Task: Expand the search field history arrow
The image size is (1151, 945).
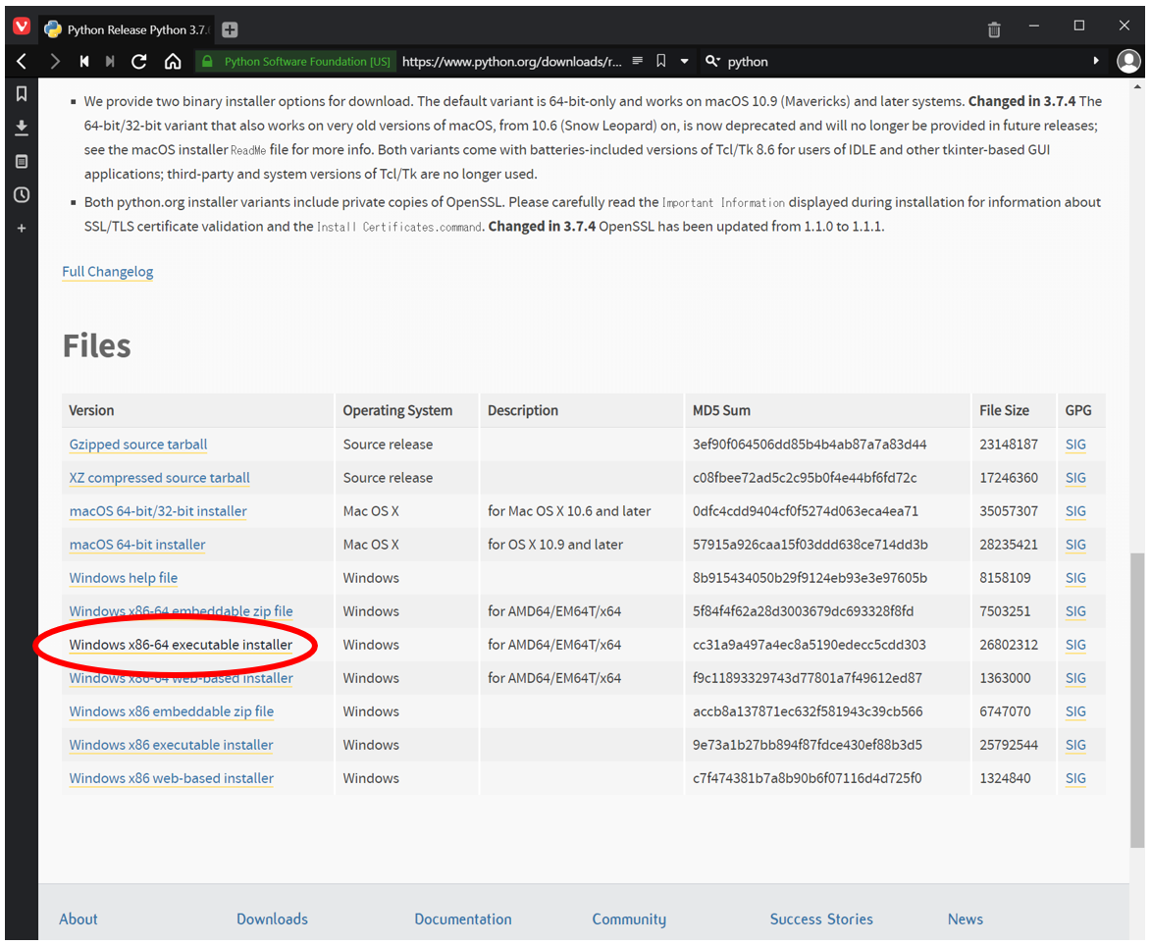Action: 1096,61
